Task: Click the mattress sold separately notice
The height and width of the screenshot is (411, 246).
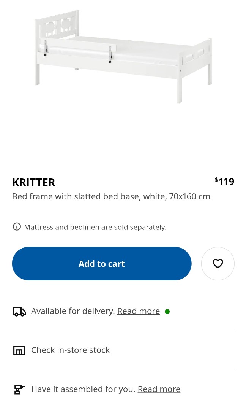Action: click(x=95, y=227)
